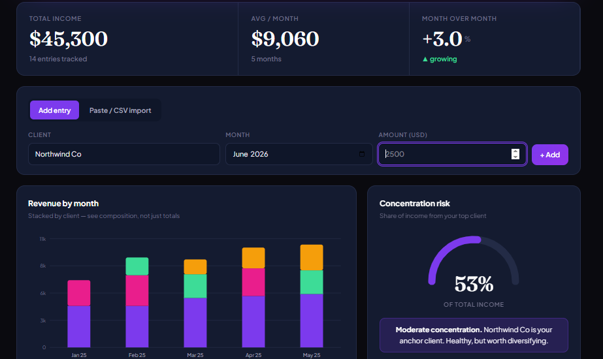Screen dimensions: 603x359
Task: Click the orange segment of May 25 bar
Action: click(312, 258)
